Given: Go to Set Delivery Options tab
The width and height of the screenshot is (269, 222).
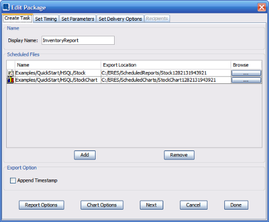Looking at the screenshot, I should point(120,19).
